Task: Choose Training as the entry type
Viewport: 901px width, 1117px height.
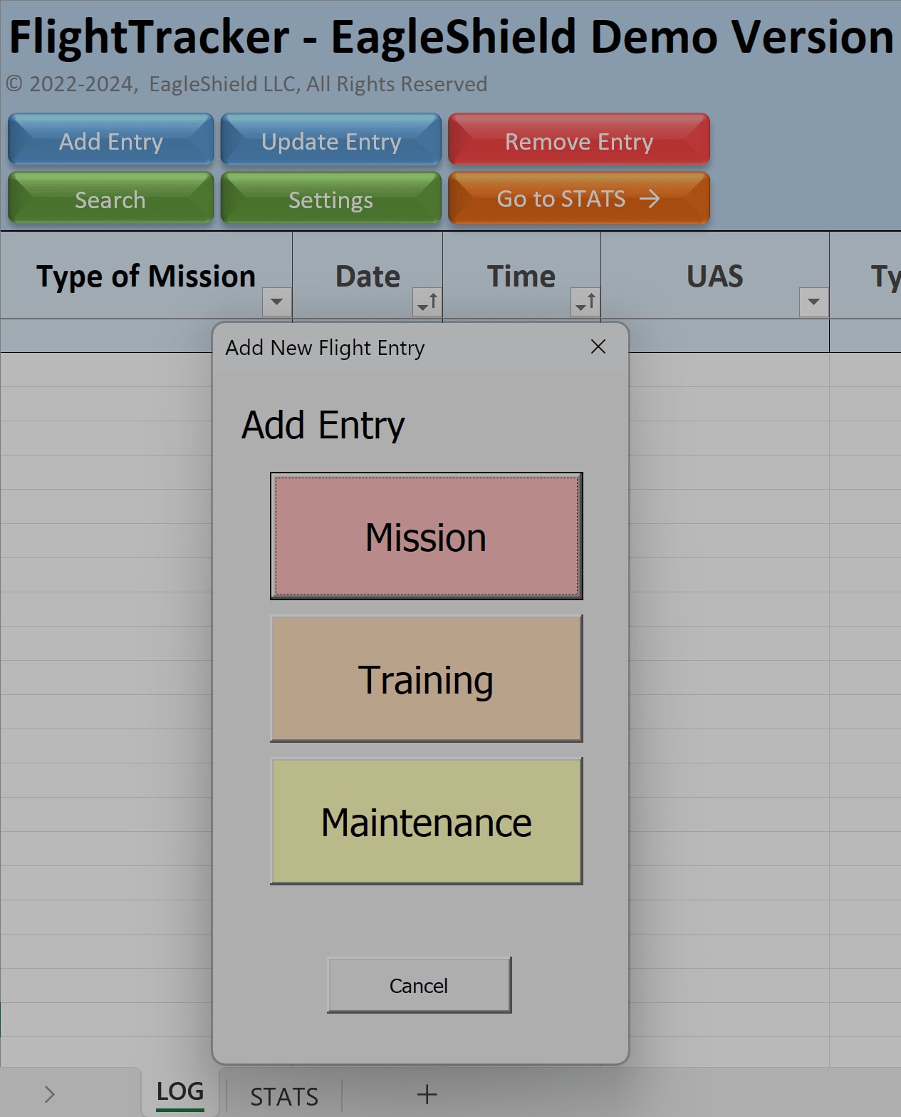Action: (425, 679)
